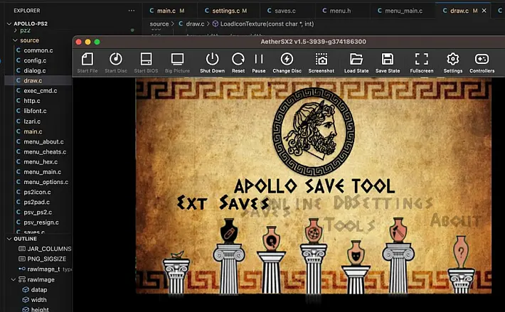Click the Ext Saves menu label
This screenshot has width=505, height=312.
[223, 203]
